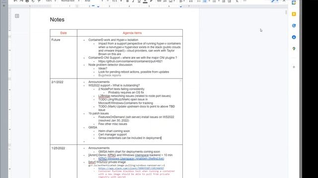
Task: Click the plus icon to get add-ons
Action: (x=294, y=67)
